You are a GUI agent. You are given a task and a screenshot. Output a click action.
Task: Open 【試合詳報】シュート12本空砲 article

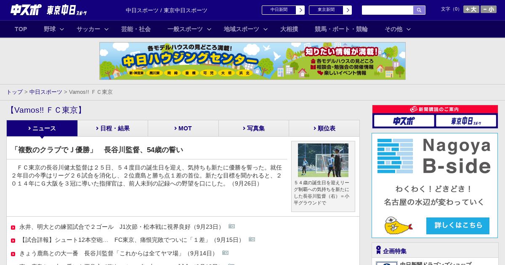pos(131,240)
